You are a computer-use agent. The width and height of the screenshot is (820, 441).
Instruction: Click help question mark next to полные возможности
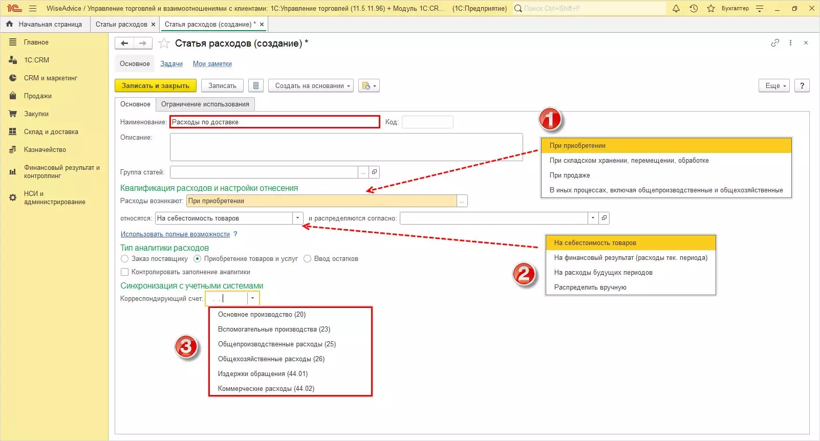(x=235, y=234)
